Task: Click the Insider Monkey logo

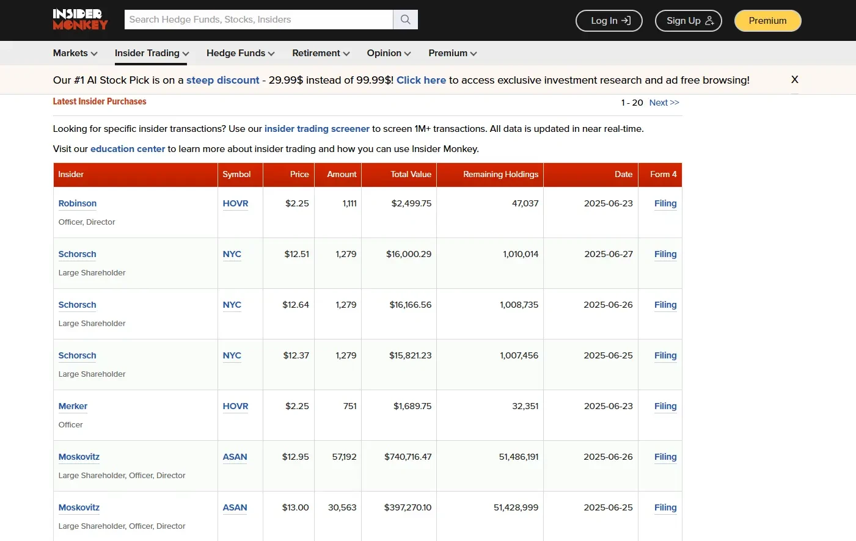Action: pyautogui.click(x=80, y=20)
